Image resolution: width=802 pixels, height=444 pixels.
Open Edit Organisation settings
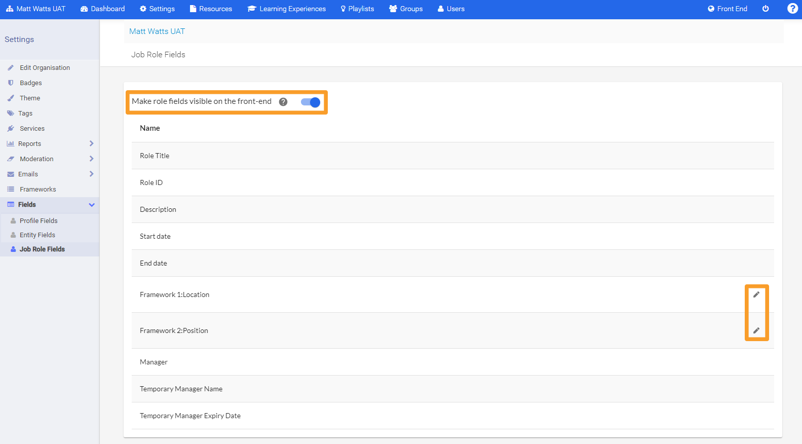45,67
